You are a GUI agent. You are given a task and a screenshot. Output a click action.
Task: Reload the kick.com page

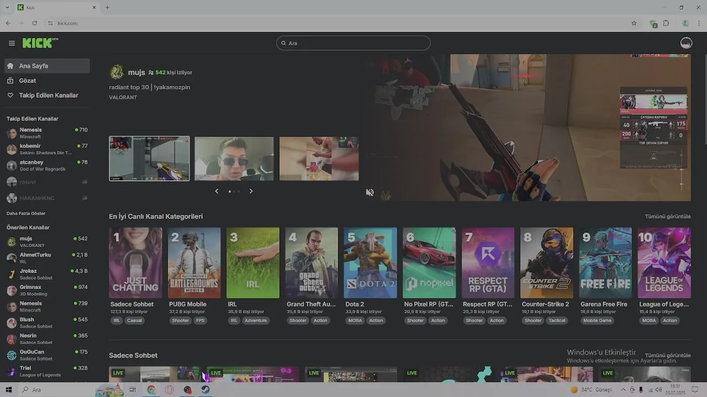tap(34, 23)
